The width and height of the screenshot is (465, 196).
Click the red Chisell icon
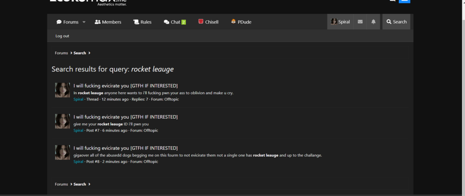click(200, 22)
